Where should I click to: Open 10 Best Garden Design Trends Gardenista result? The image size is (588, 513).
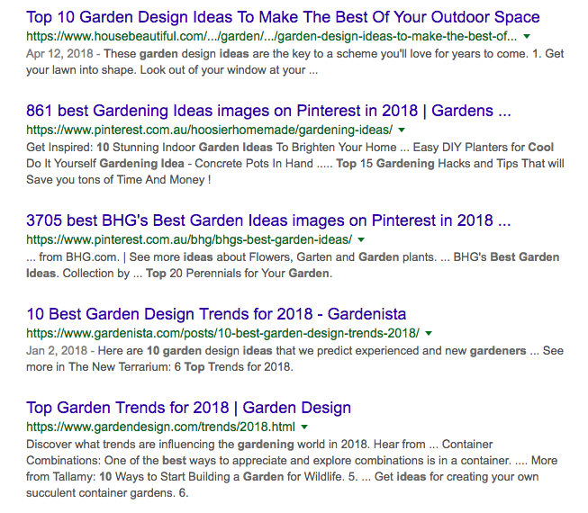216,314
